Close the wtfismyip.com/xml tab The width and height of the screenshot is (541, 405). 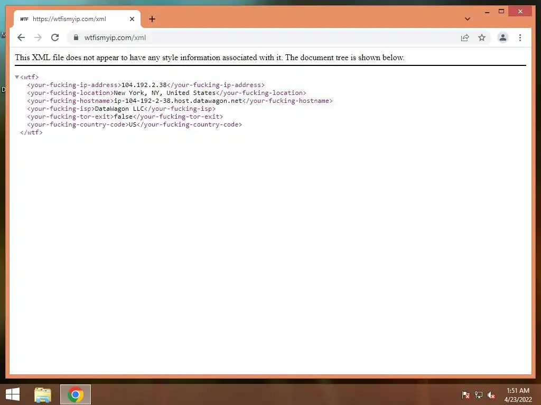pos(132,19)
